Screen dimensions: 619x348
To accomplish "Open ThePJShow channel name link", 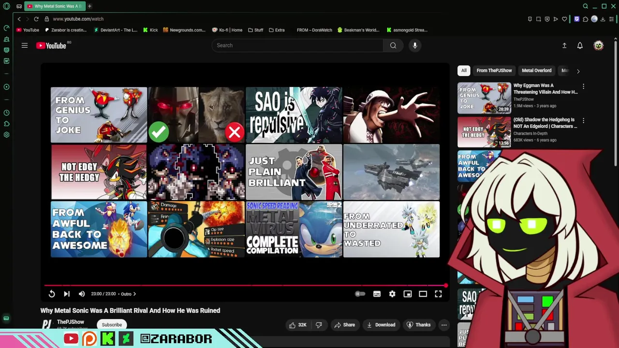I will [71, 322].
